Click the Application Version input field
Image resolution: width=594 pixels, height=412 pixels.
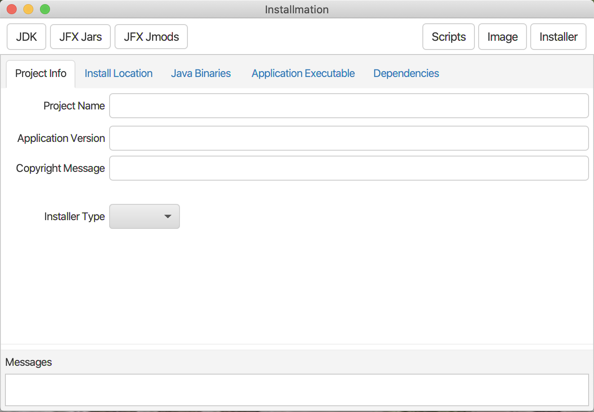349,138
